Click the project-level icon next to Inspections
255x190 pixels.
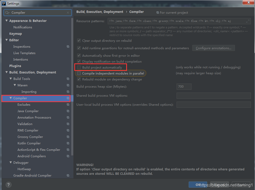click(x=68, y=47)
